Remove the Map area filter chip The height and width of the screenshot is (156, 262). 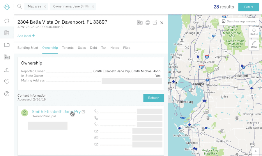tap(45, 7)
